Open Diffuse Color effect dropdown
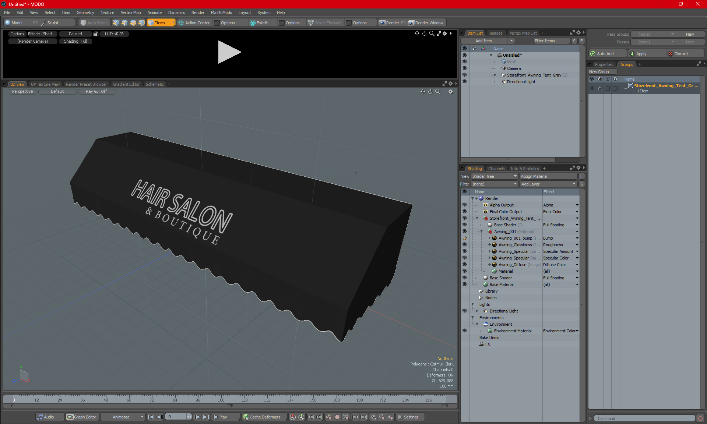The image size is (707, 424). coord(577,265)
